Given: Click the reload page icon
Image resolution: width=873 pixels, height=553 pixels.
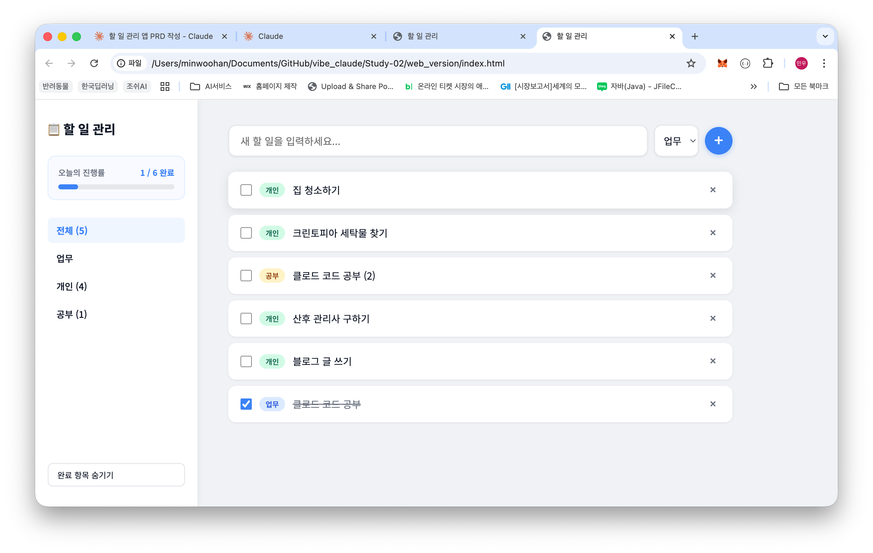Looking at the screenshot, I should (x=94, y=63).
